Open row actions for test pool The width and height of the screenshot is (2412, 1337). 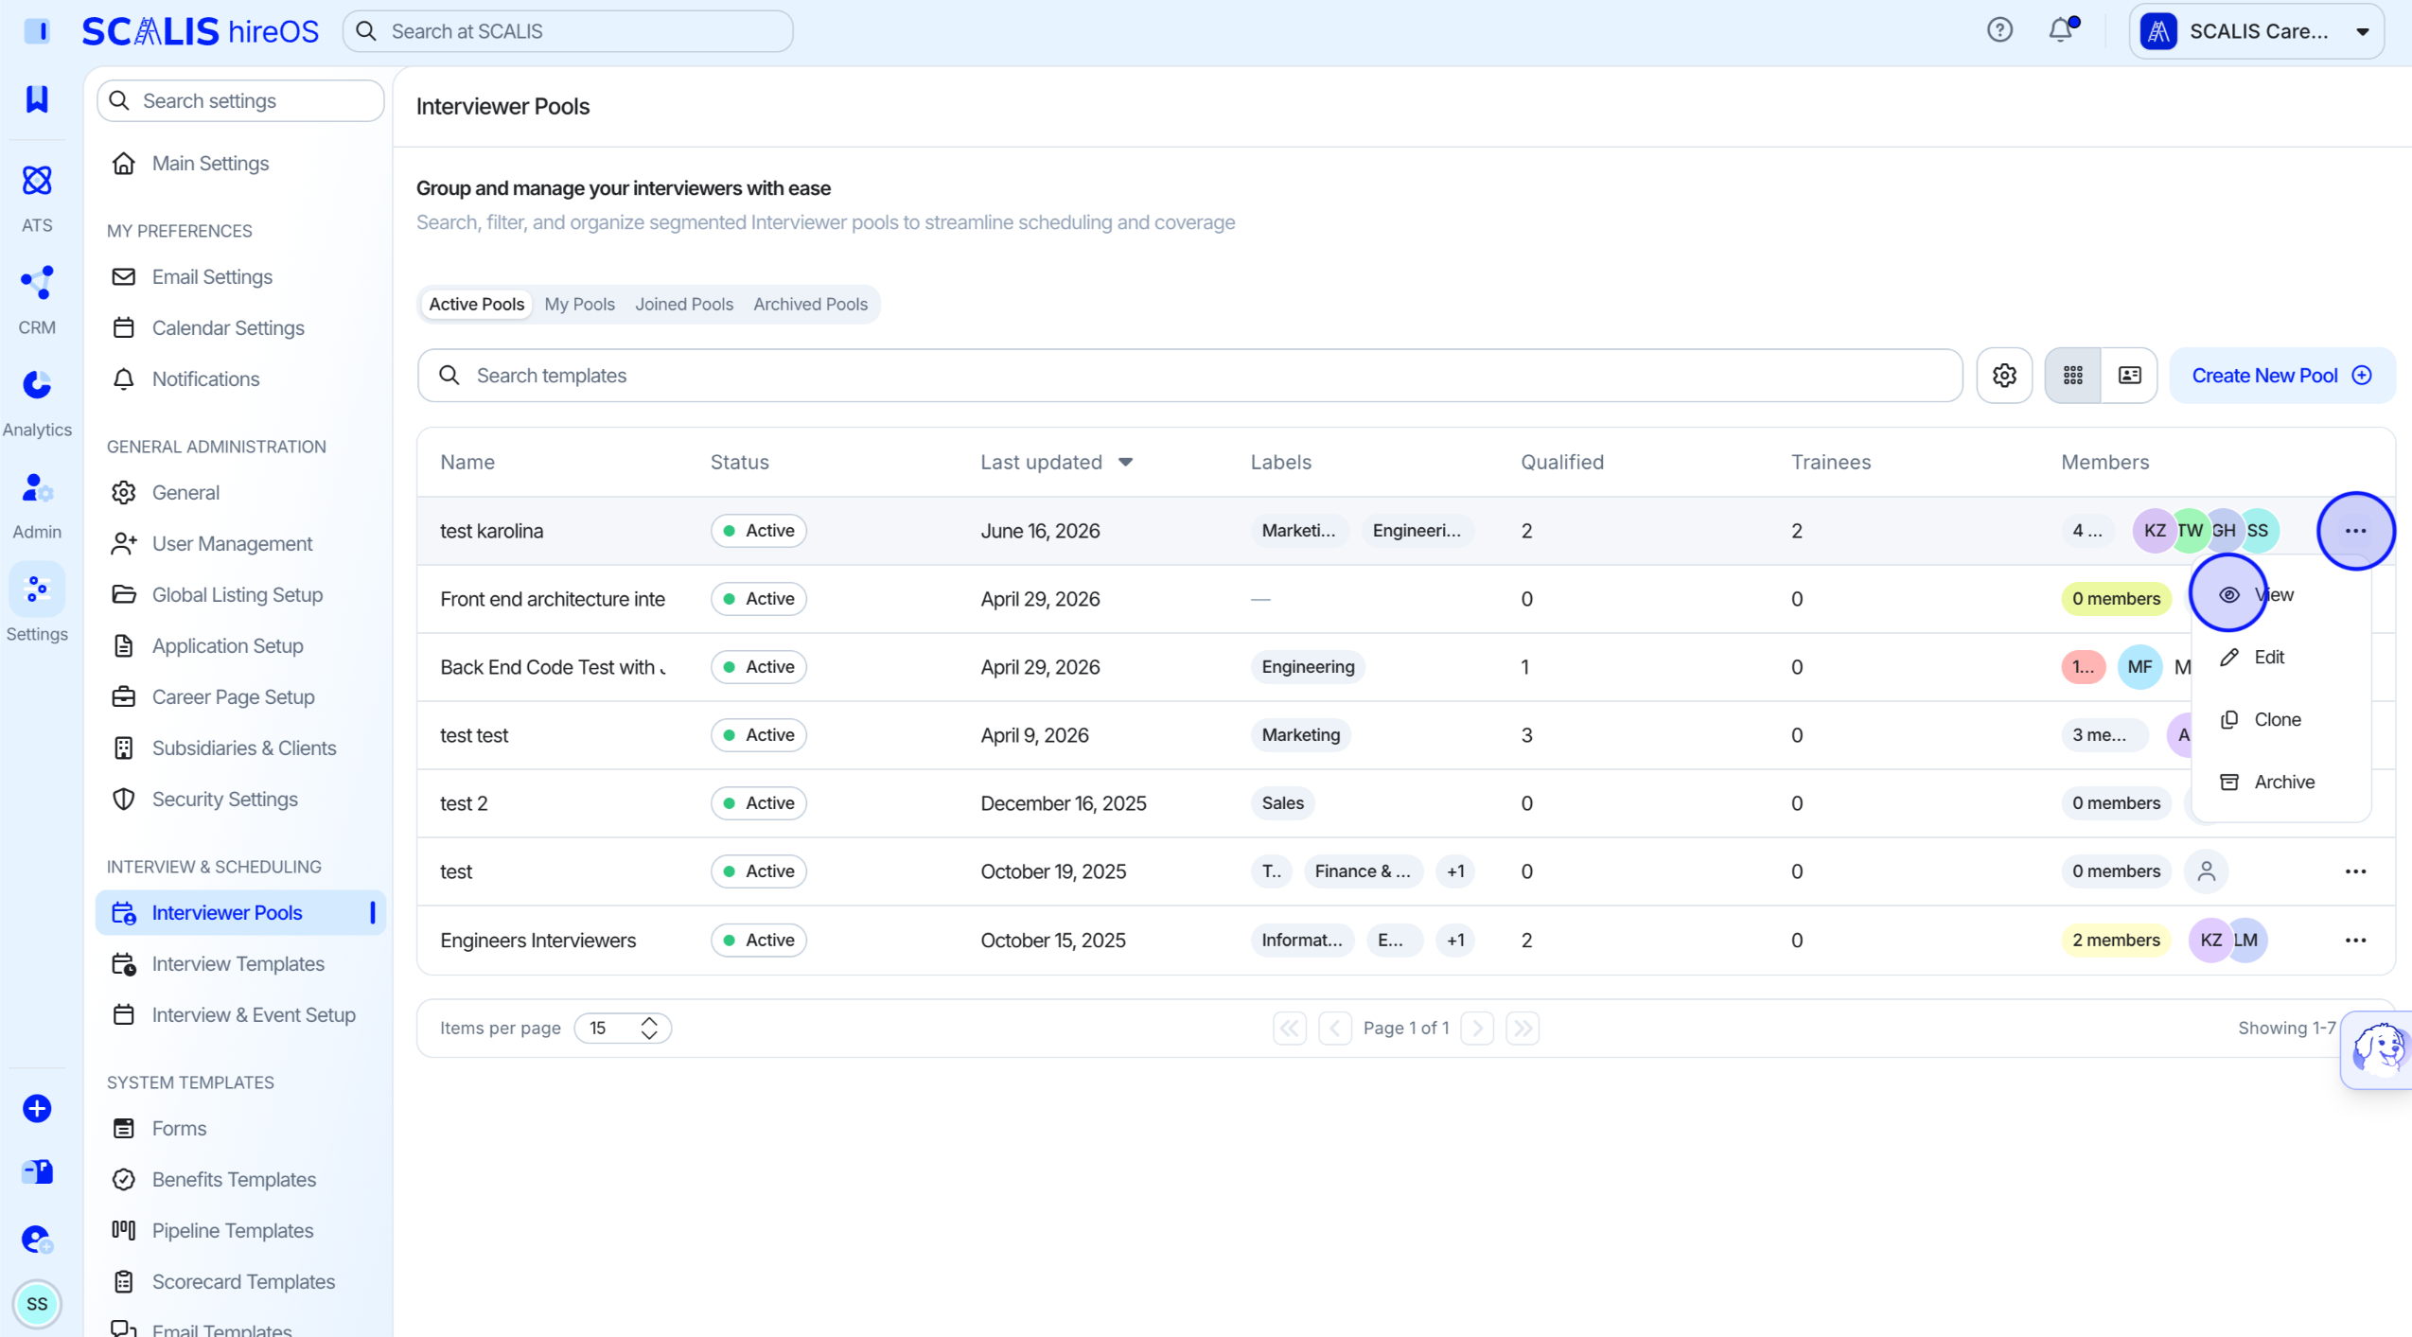2355,871
